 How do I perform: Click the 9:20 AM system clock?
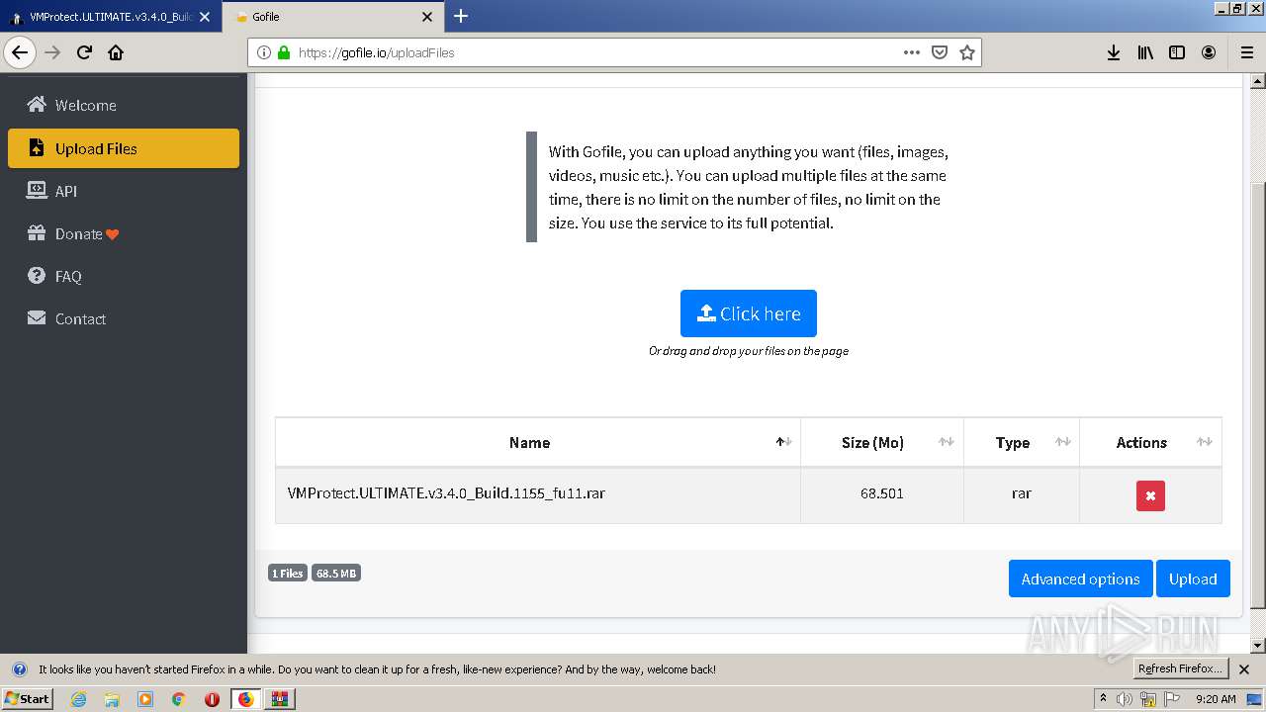click(x=1216, y=699)
